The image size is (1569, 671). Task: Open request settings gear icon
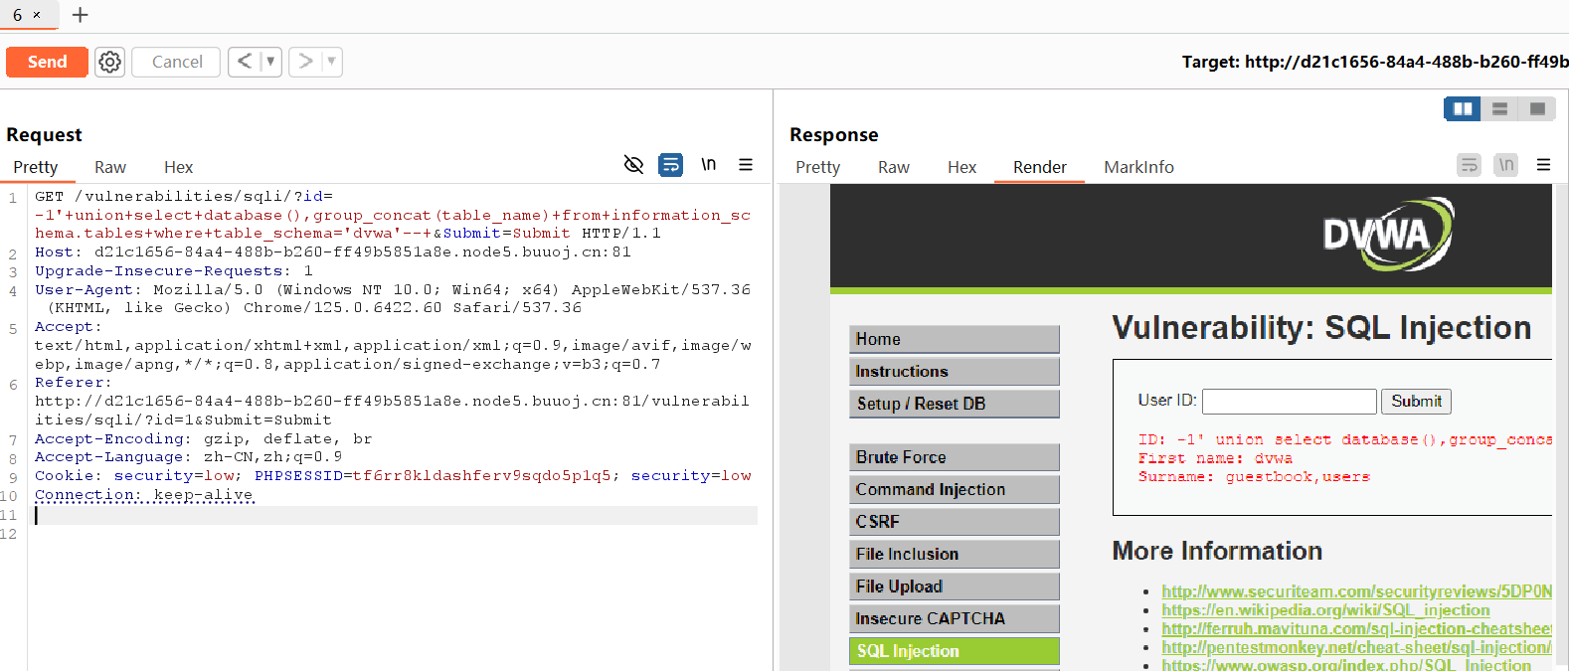pyautogui.click(x=109, y=62)
